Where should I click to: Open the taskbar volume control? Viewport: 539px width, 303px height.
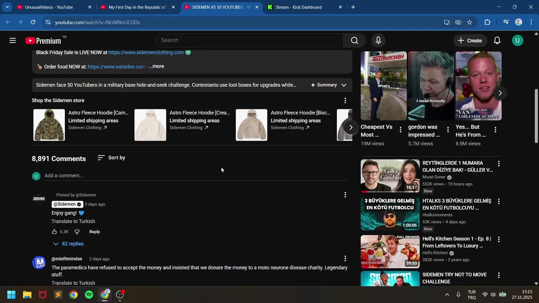point(493,295)
